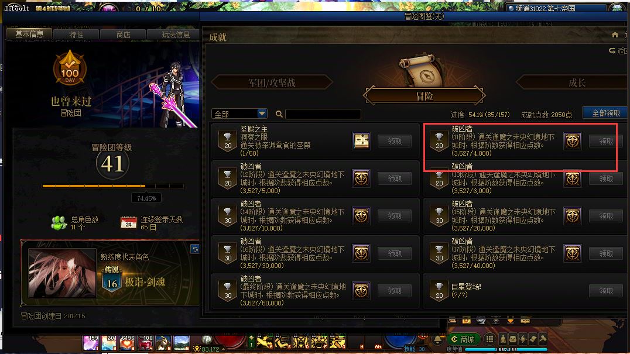The image size is (630, 354).
Task: Click the search magnifier icon
Action: tap(279, 114)
